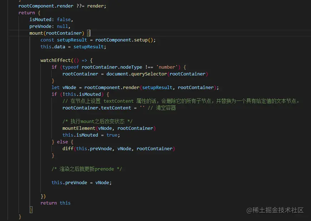Click the line "rootContainer.textContent = ''"
Screen dimensions: 311x221
pos(119,108)
